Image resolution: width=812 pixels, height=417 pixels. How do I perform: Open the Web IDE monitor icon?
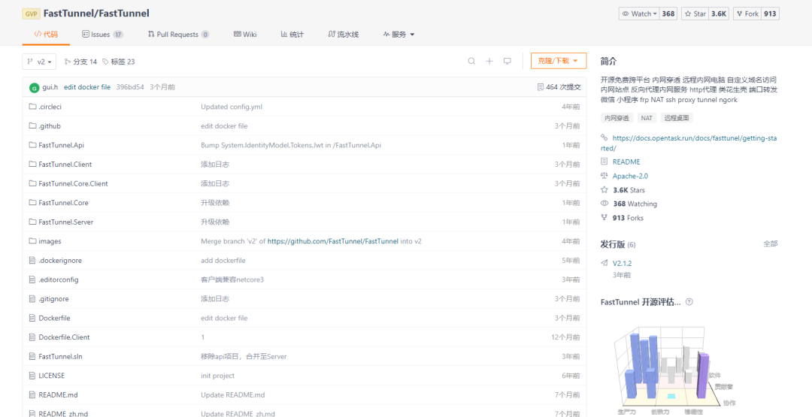pos(507,62)
